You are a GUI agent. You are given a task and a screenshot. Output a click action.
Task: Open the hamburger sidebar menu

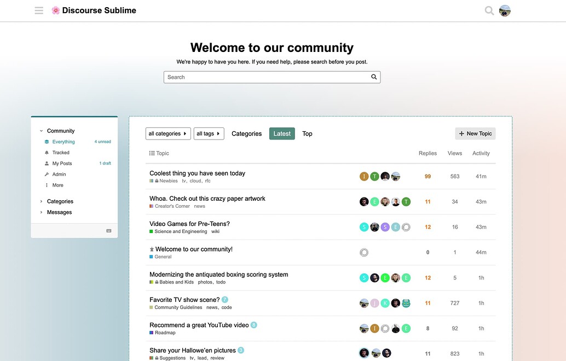39,10
